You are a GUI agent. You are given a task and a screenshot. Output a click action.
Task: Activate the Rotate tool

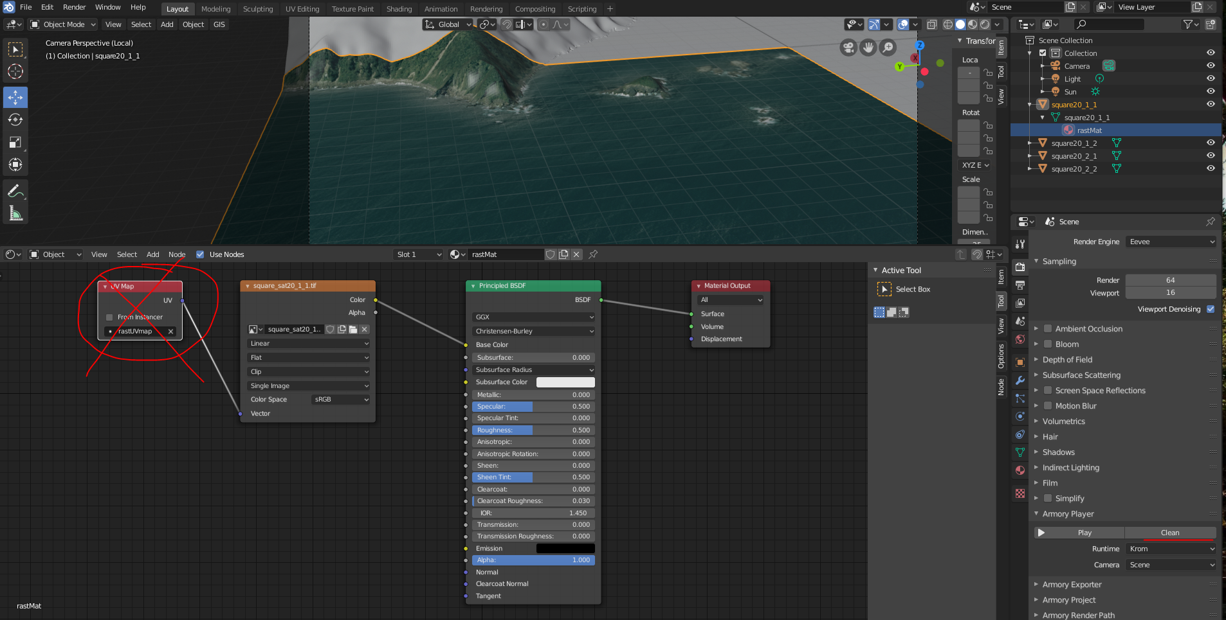click(15, 120)
